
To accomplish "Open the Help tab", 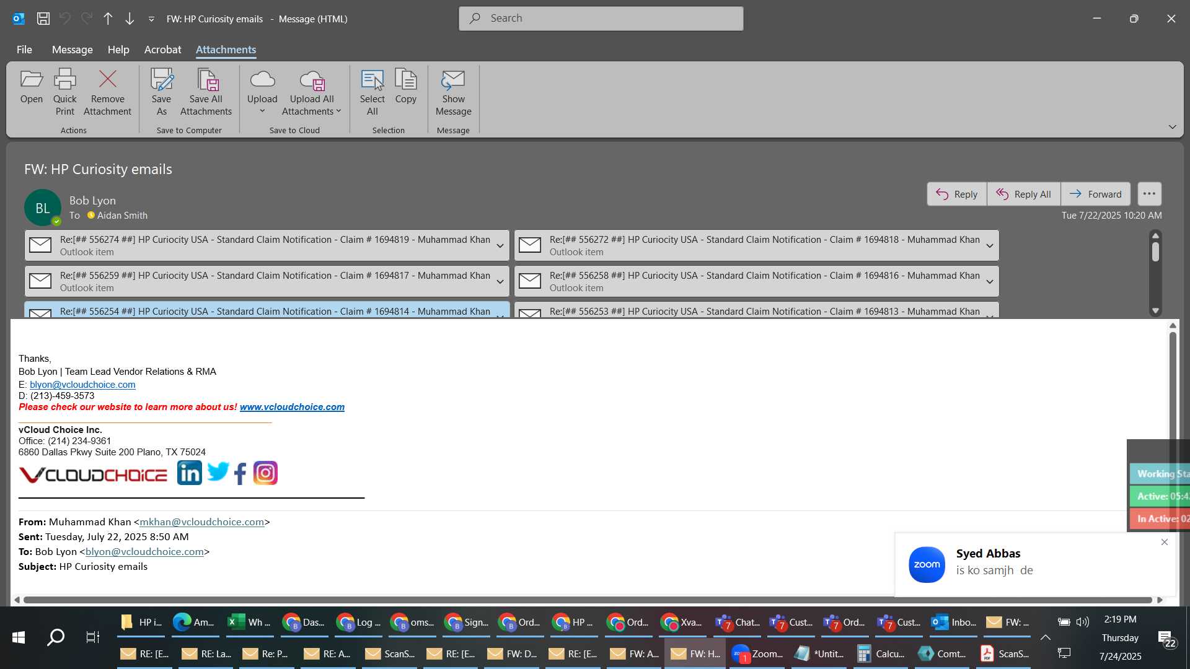I will pos(118,50).
